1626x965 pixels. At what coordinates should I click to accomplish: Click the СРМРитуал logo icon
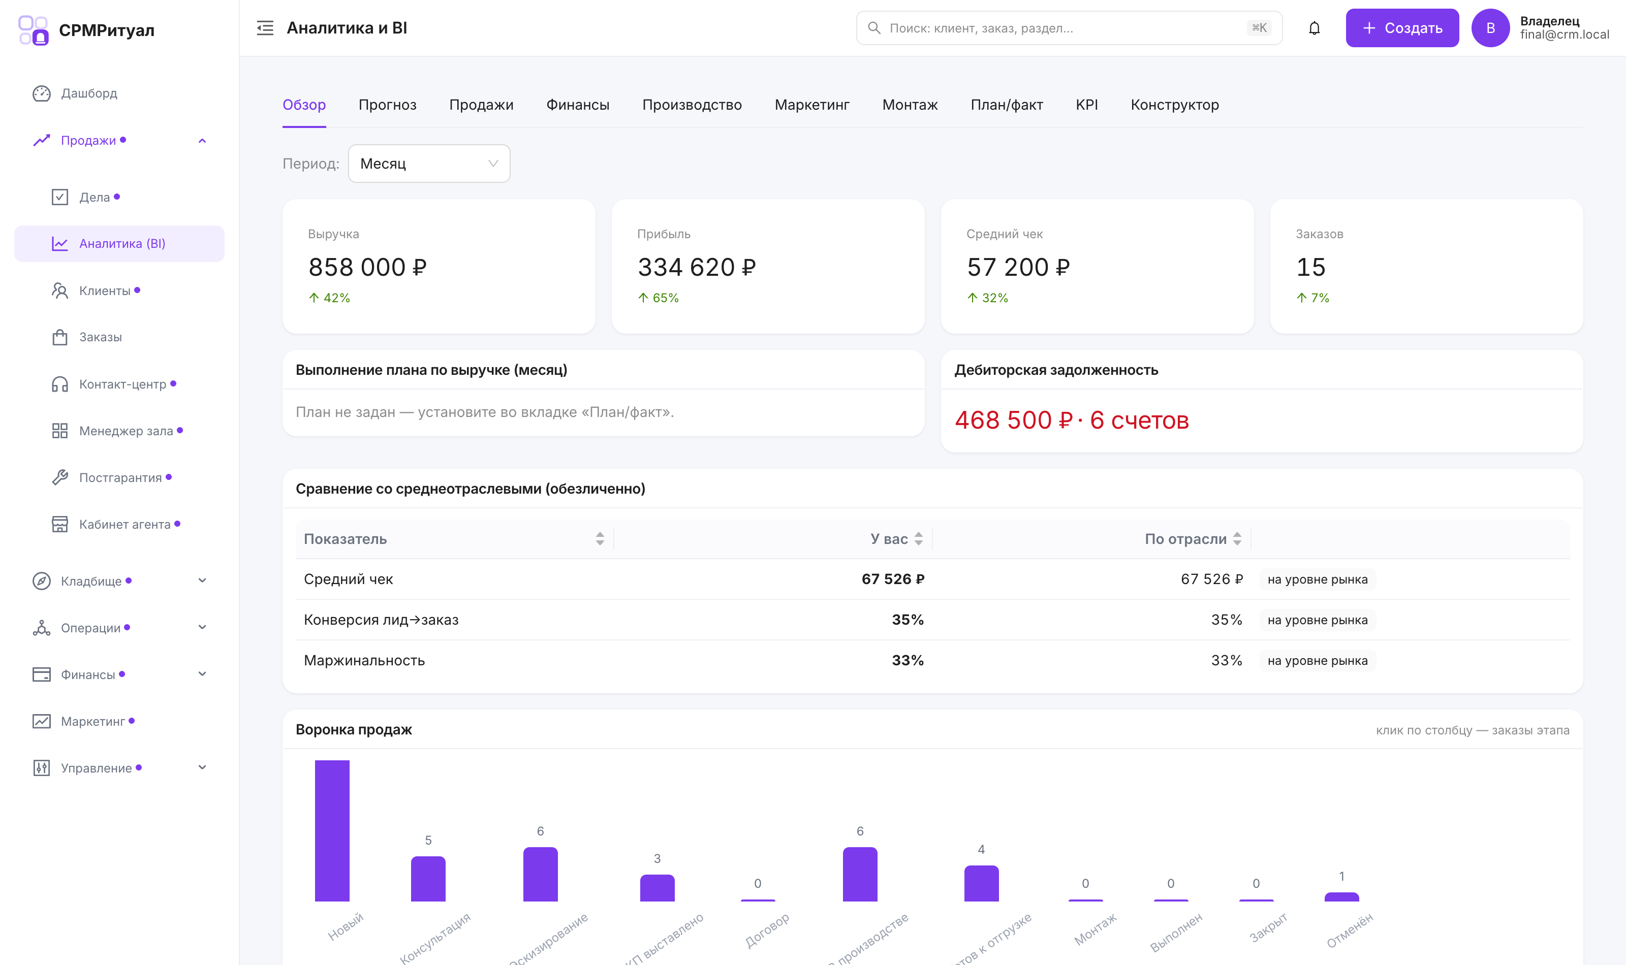click(x=33, y=30)
